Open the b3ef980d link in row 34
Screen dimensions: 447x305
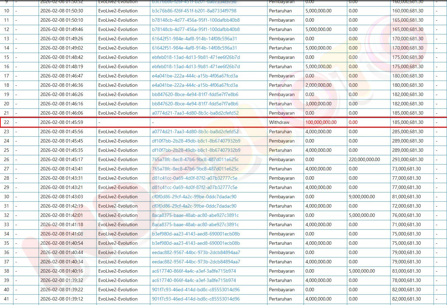[x=196, y=234]
